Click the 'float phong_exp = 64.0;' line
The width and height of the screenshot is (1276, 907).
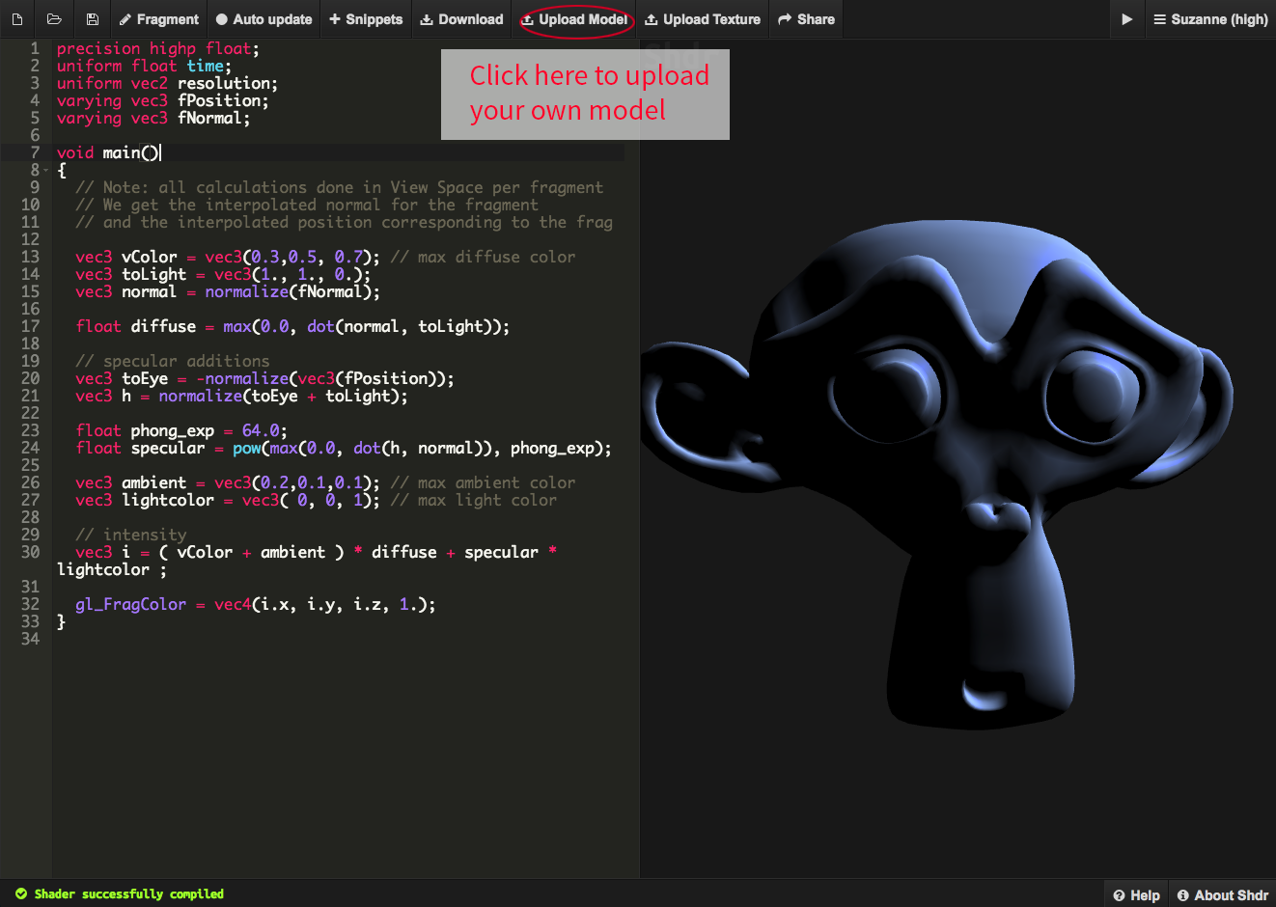[x=181, y=430]
